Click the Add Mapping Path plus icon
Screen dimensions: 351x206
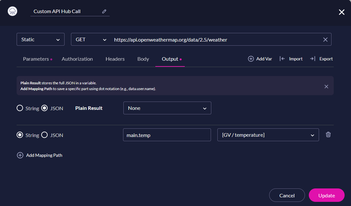(x=20, y=155)
